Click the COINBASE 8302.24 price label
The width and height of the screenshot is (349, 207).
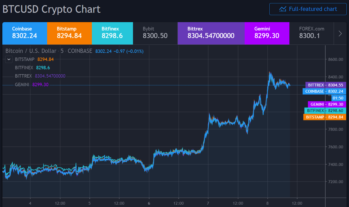tap(325, 91)
